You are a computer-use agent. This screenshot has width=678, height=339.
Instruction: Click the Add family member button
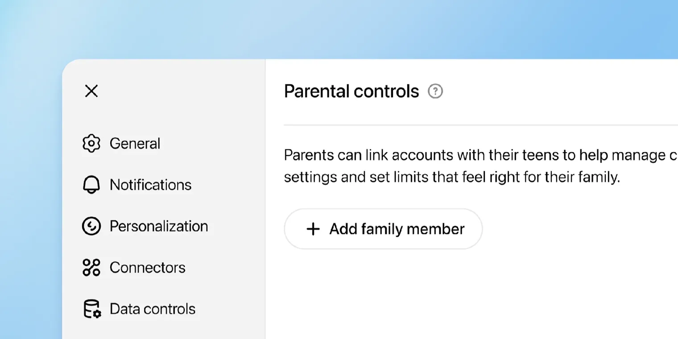pos(383,229)
